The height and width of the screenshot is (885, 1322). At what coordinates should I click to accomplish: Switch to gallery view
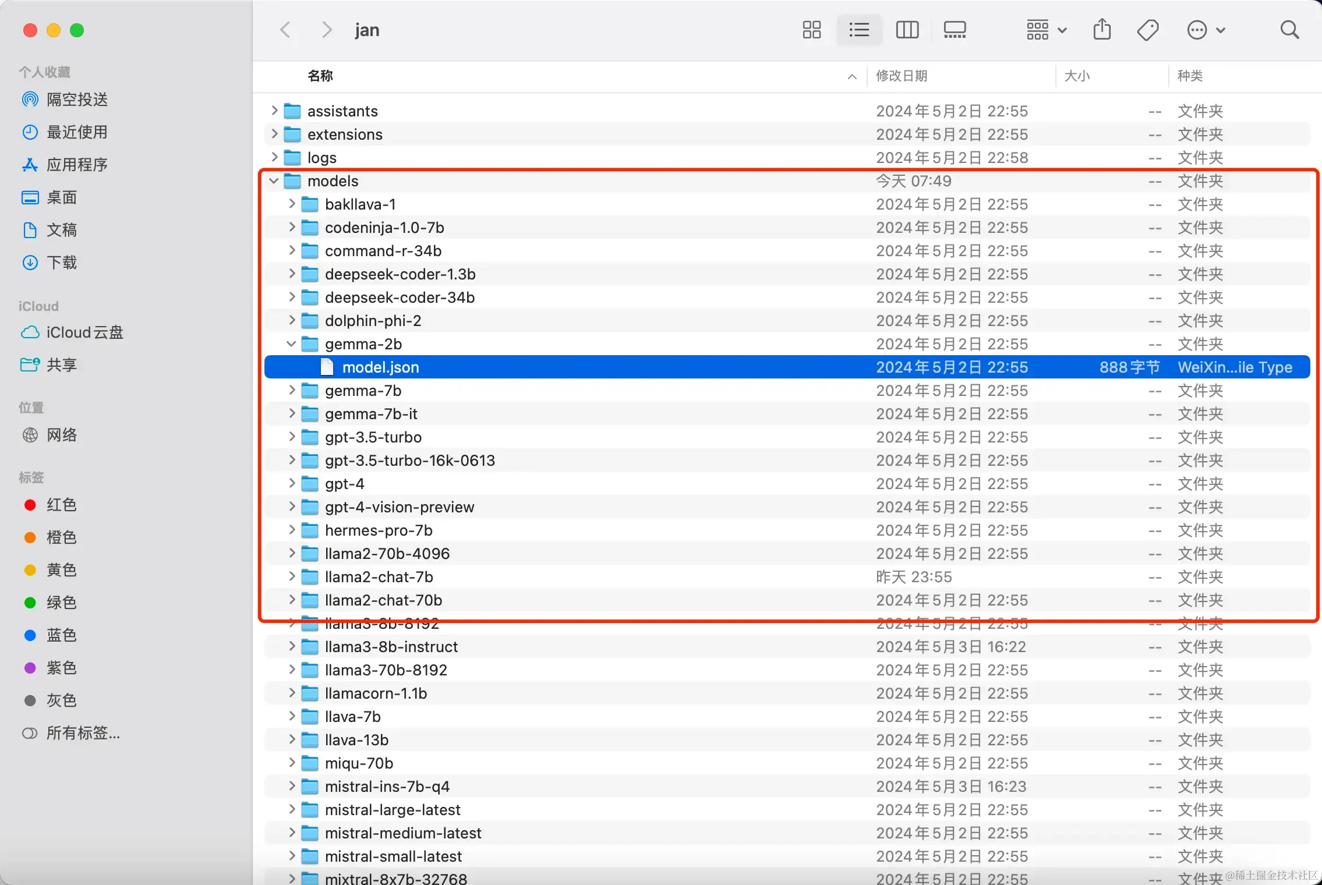pyautogui.click(x=955, y=30)
